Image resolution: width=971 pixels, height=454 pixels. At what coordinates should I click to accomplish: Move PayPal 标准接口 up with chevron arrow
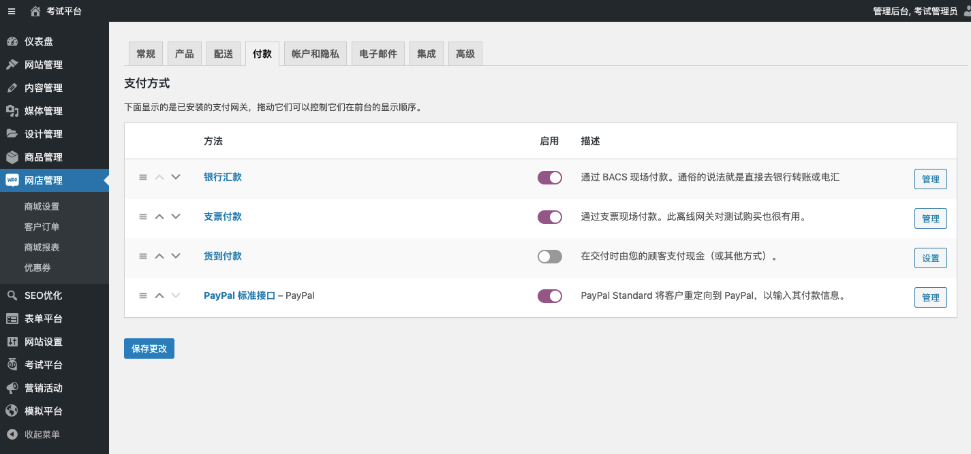(159, 295)
